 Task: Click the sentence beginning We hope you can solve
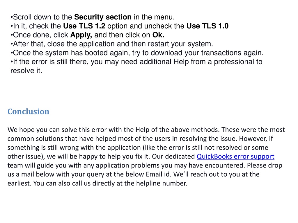tap(113, 130)
